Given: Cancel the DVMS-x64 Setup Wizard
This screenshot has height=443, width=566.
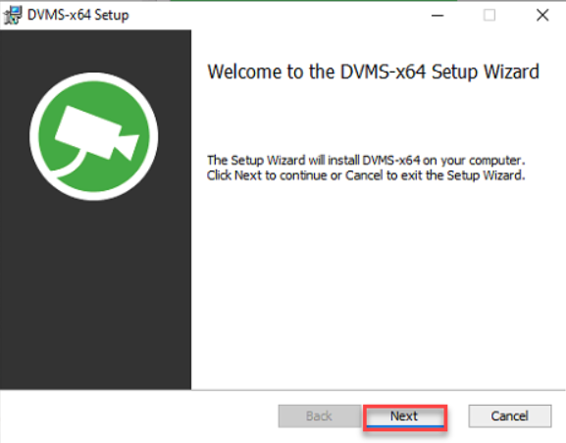Looking at the screenshot, I should click(510, 416).
